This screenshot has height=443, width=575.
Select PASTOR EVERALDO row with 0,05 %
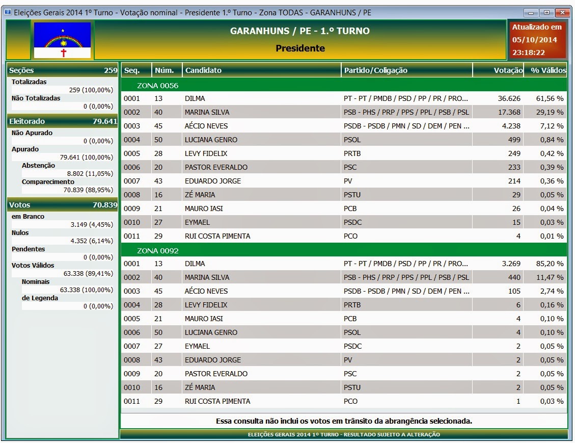(344, 374)
